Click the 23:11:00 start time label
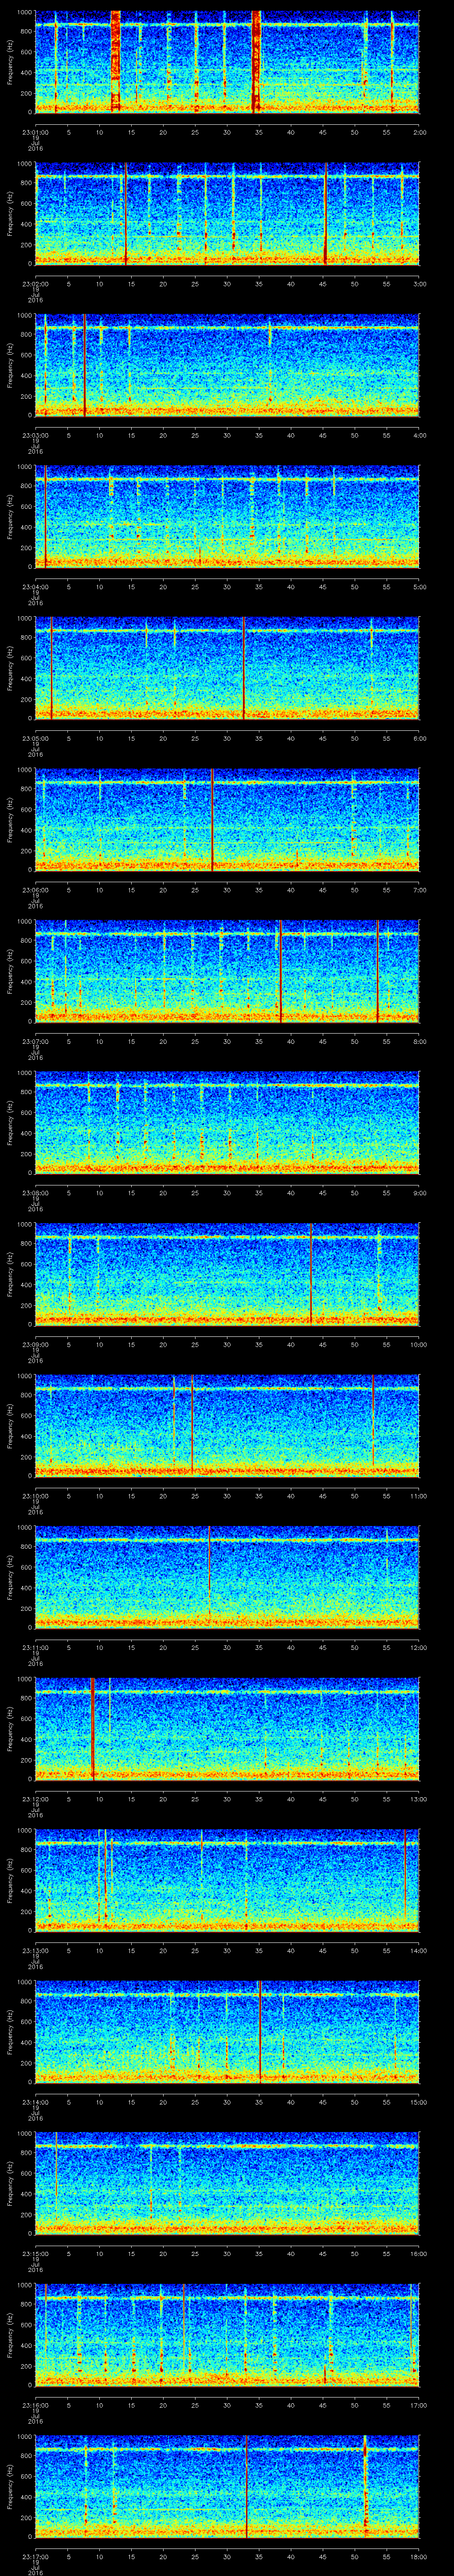 [x=35, y=1649]
